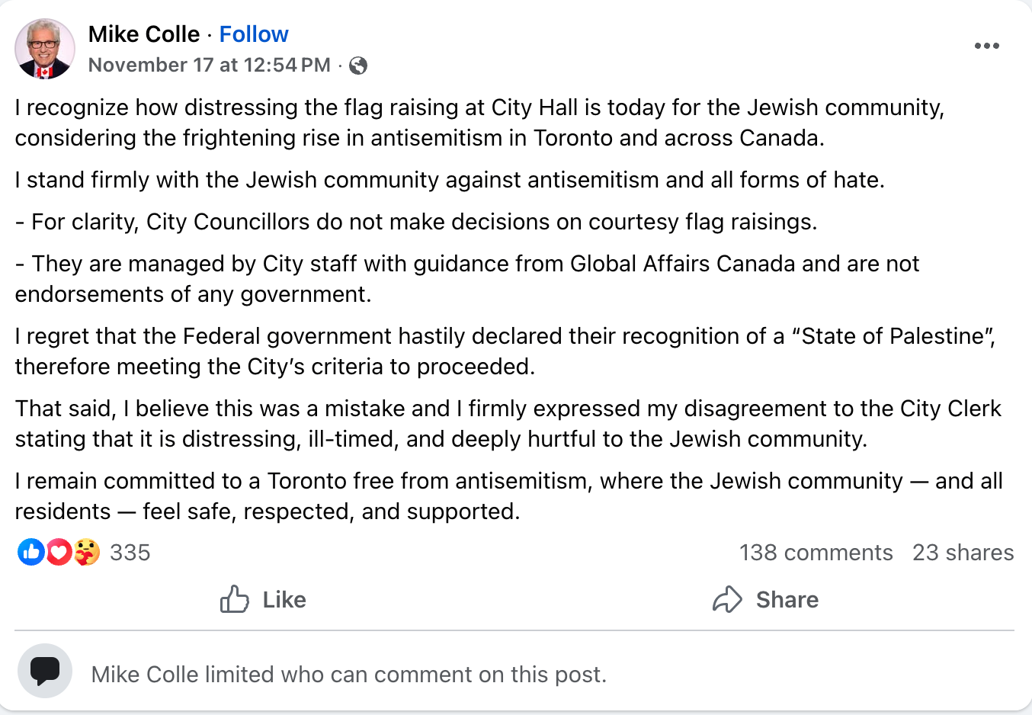Click the black speech bubble comment icon
The height and width of the screenshot is (715, 1032).
pyautogui.click(x=45, y=671)
